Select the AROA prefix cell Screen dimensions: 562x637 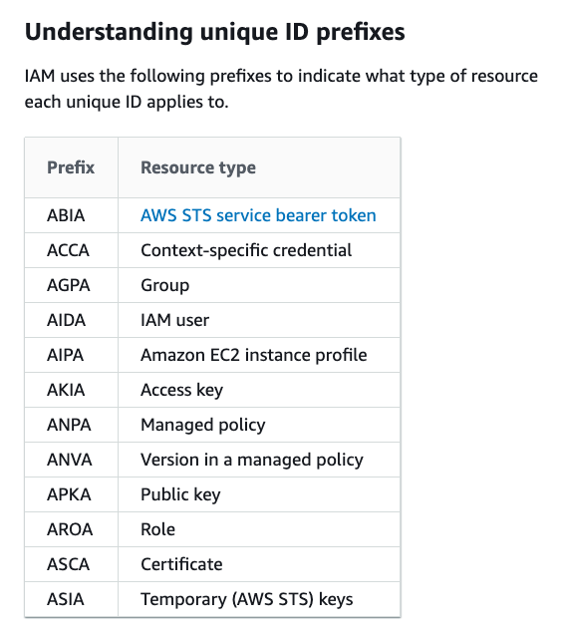pyautogui.click(x=72, y=529)
